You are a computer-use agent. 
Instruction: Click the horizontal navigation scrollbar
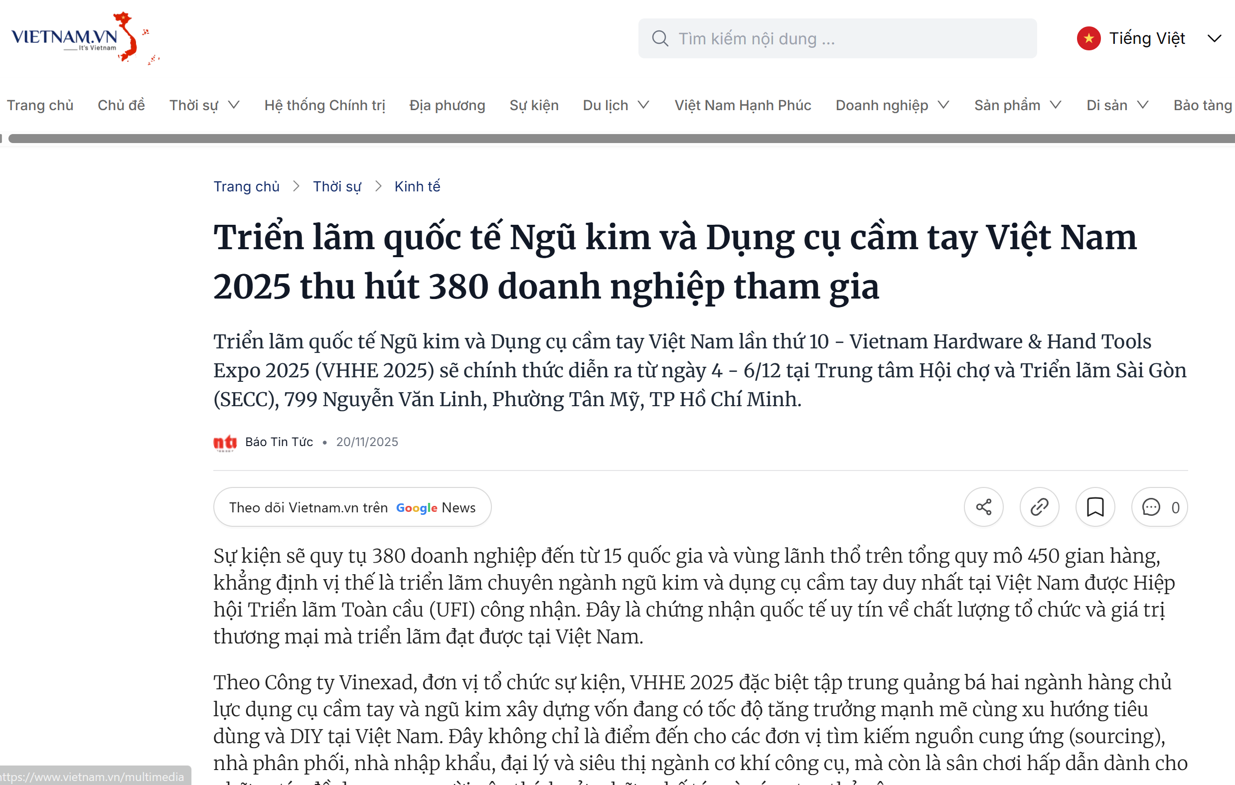(x=616, y=139)
